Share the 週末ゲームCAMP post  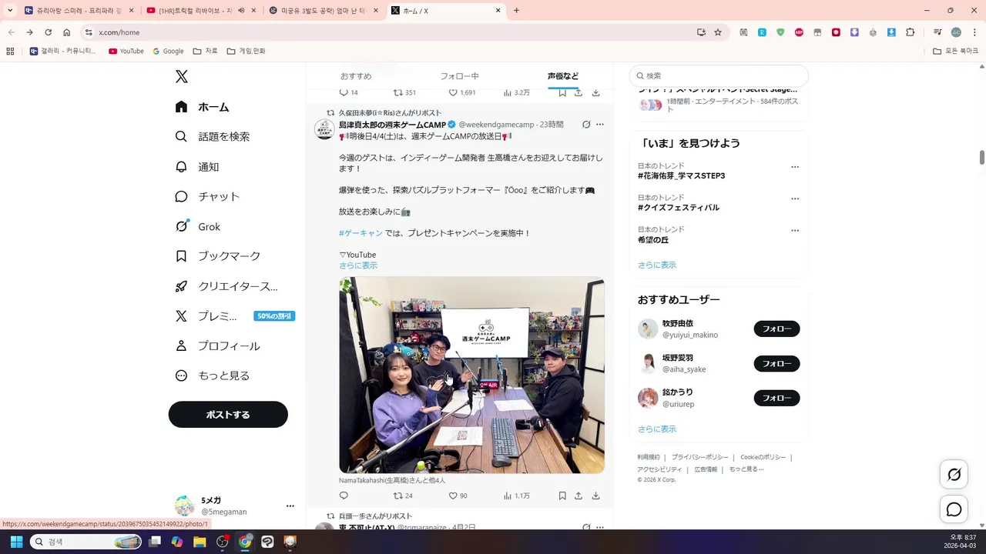tap(579, 496)
